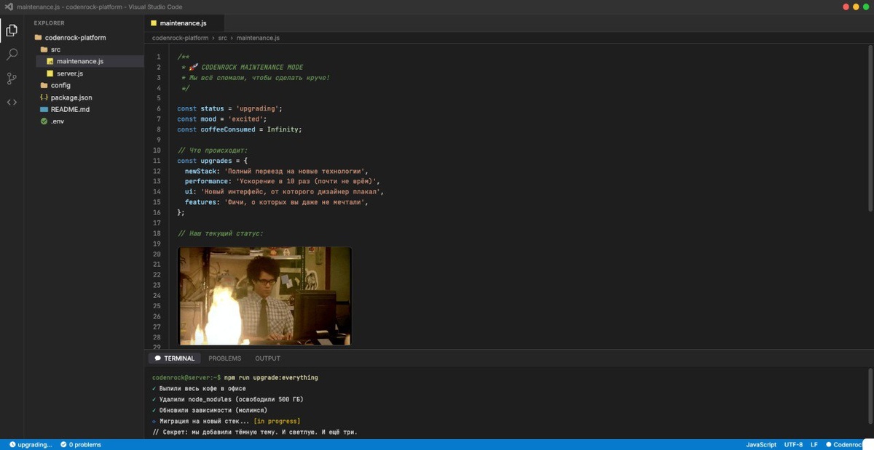874x450 pixels.
Task: Click src in the breadcrumb path
Action: click(x=222, y=38)
